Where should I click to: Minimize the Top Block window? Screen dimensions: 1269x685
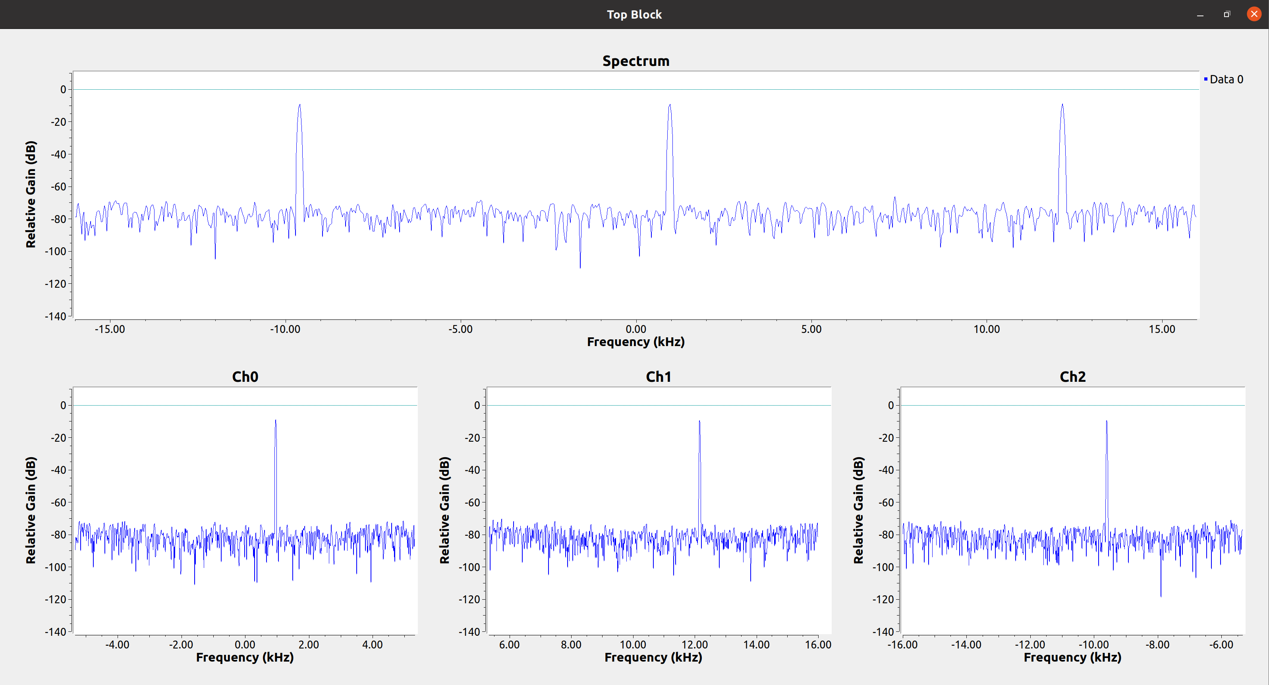tap(1200, 15)
